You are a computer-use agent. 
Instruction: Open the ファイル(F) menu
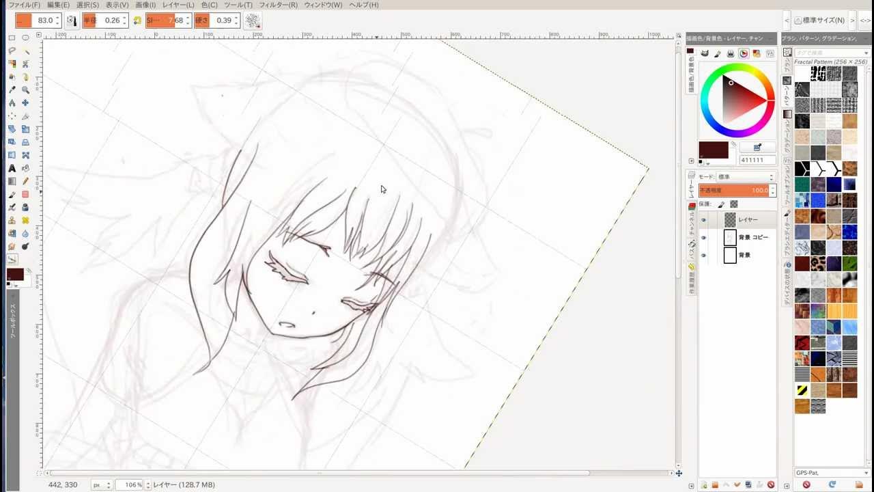[x=24, y=5]
